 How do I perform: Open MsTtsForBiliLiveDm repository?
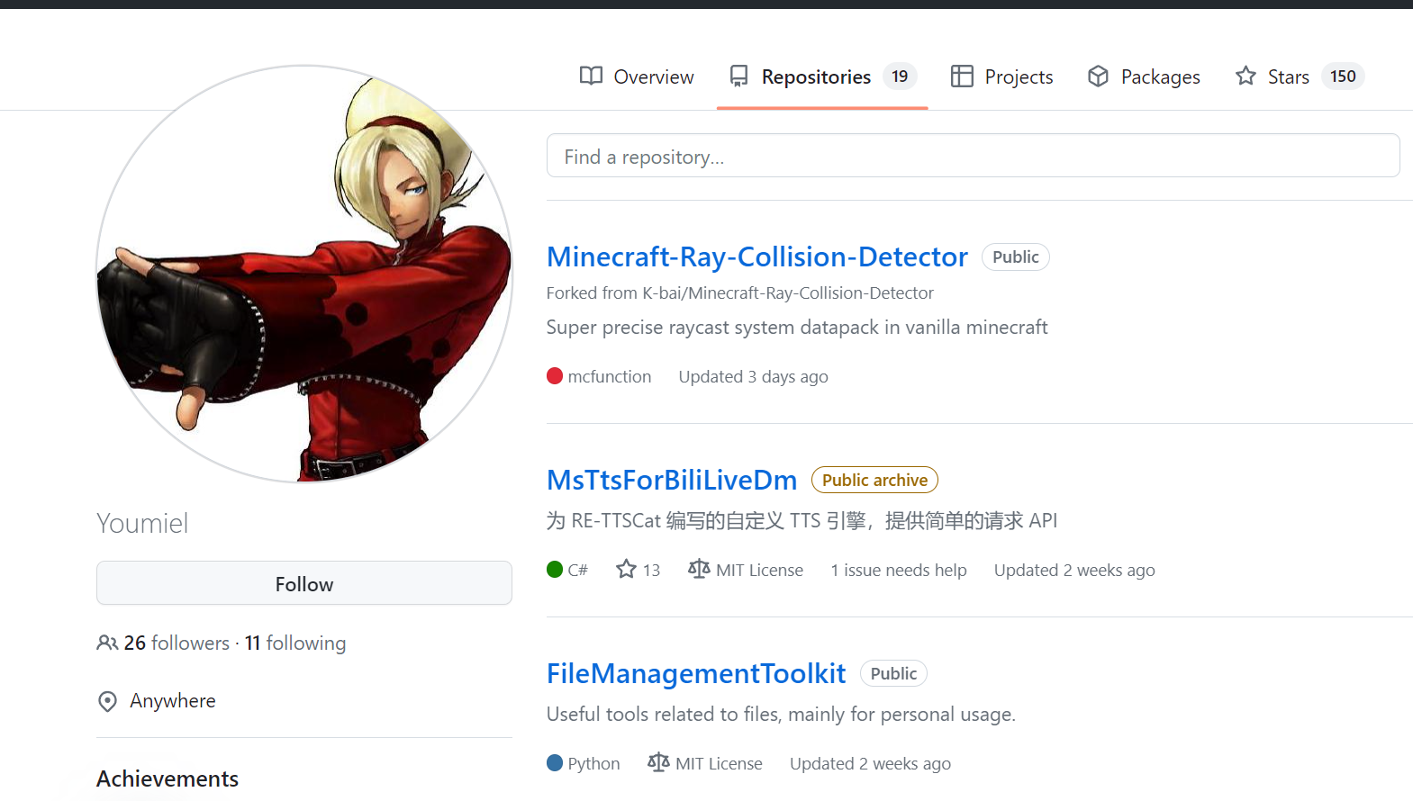coord(672,481)
